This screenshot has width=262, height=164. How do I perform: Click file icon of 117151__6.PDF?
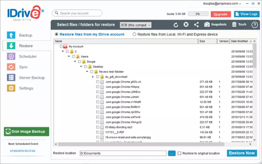[102, 132]
